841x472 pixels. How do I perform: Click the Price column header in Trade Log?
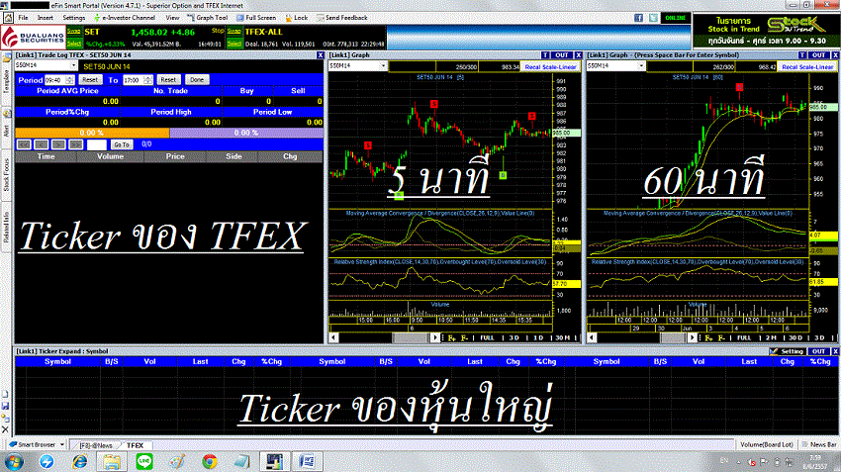click(x=175, y=156)
